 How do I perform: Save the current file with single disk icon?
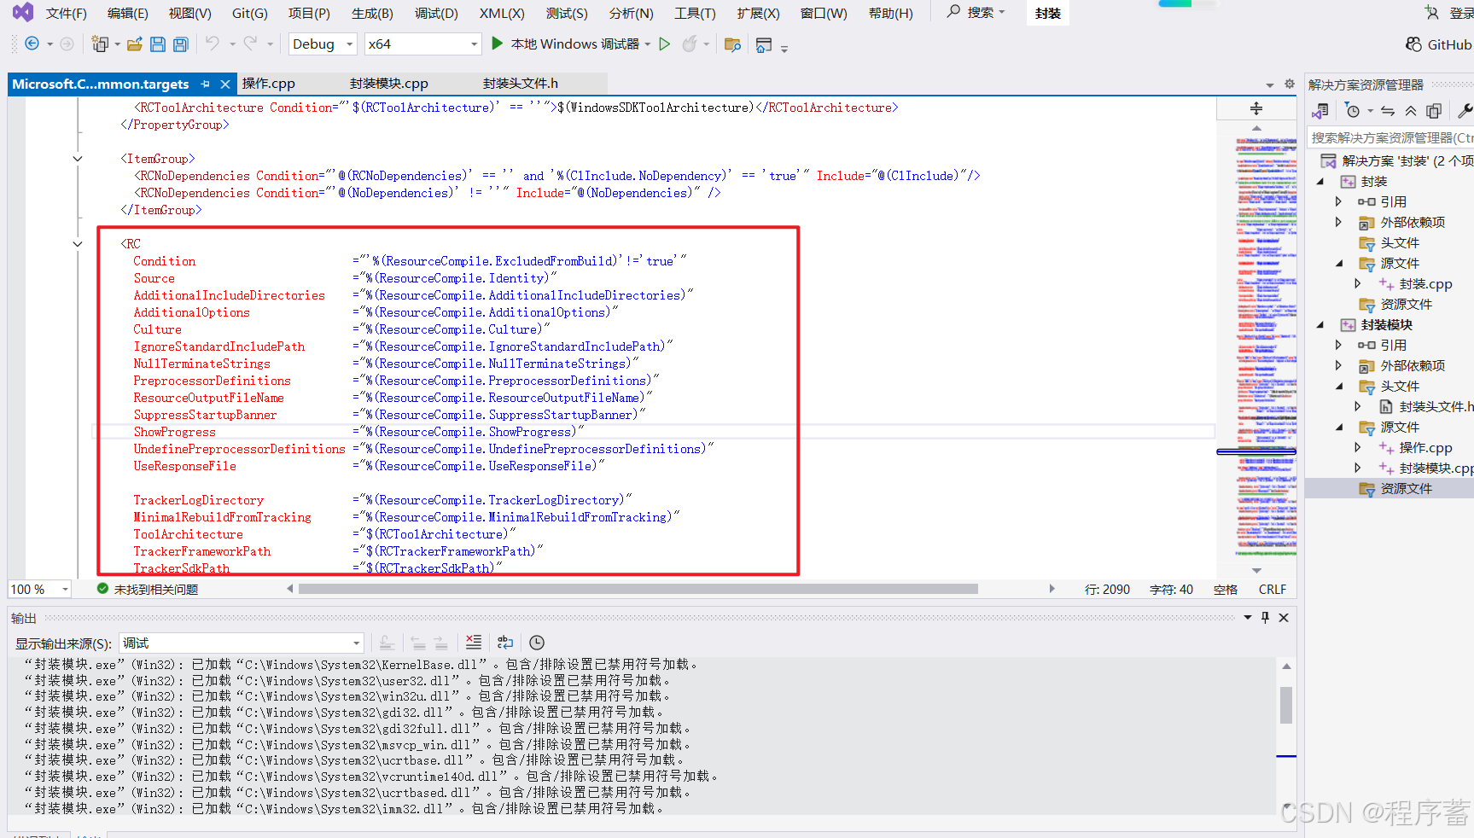point(158,44)
